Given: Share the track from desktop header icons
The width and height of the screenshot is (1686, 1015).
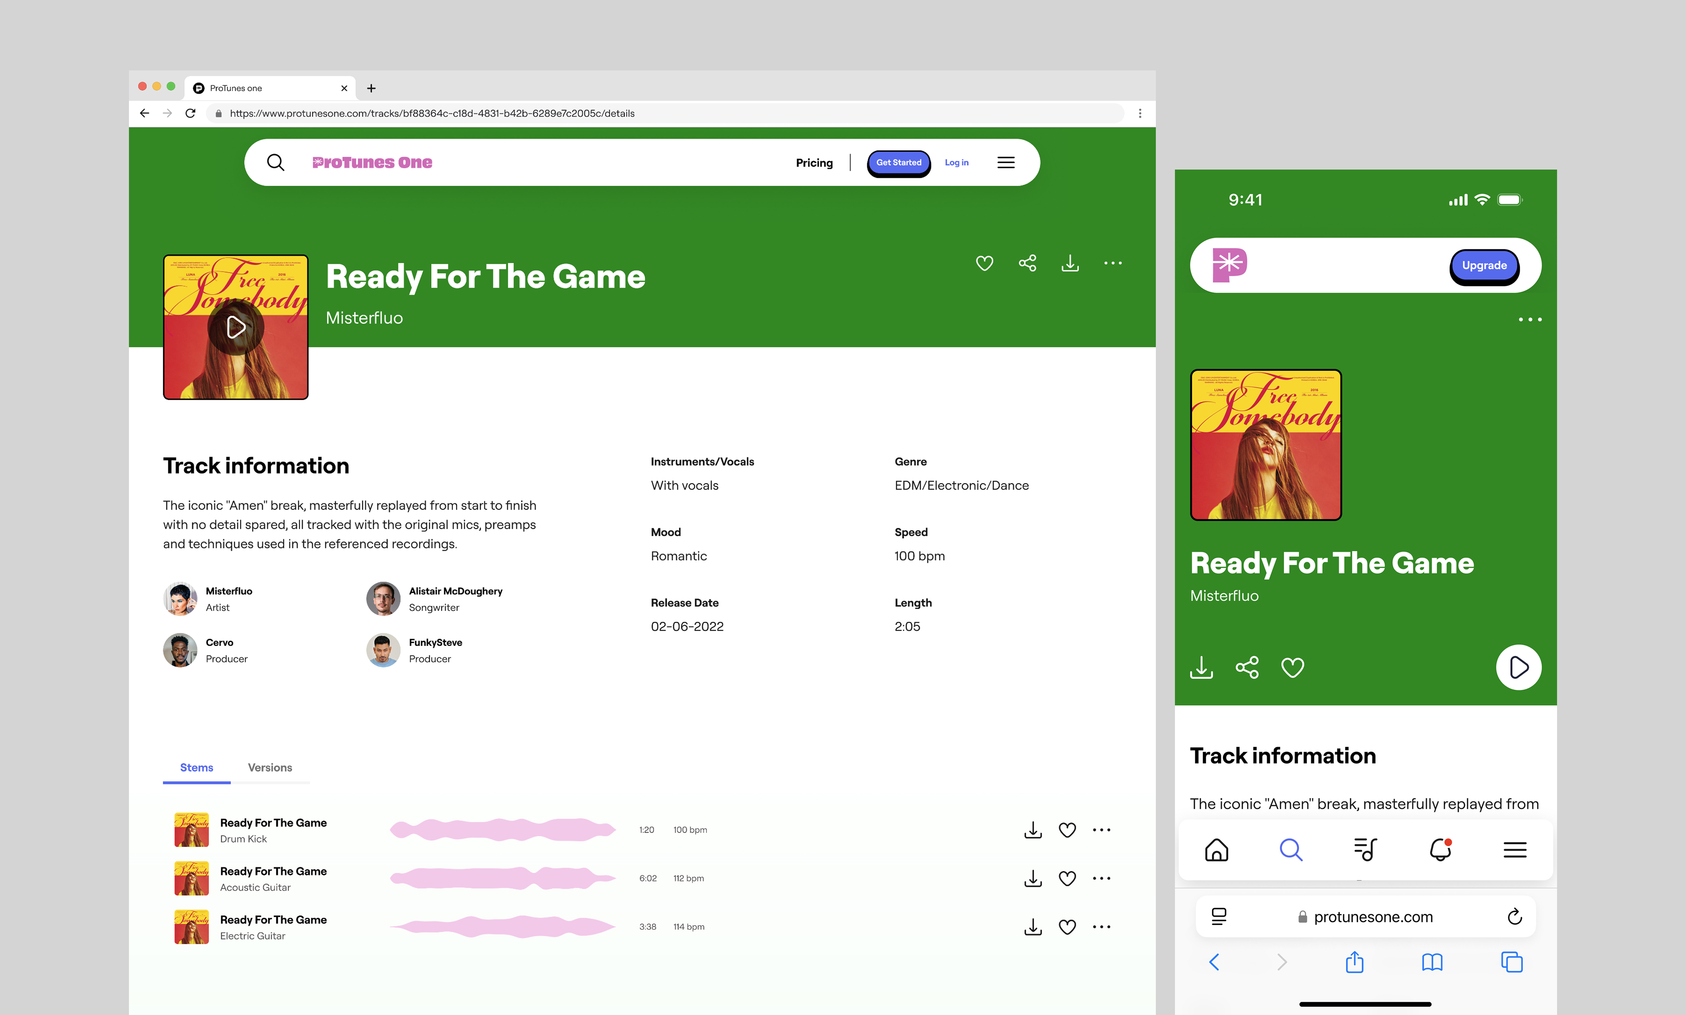Looking at the screenshot, I should 1027,264.
